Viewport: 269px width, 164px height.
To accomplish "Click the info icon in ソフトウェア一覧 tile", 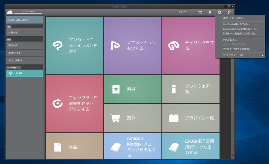I will pos(174,89).
